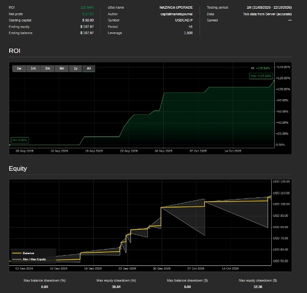Click the All +115.94% chart label

coord(260,68)
